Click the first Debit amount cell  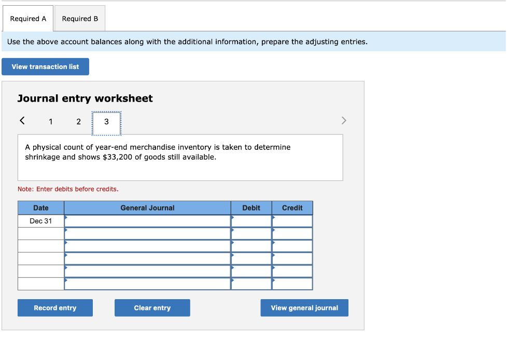(251, 220)
